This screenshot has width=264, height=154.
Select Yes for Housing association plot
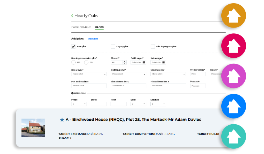click(74, 62)
